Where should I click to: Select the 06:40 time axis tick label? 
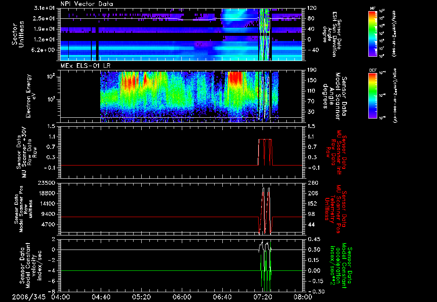coord(222,297)
